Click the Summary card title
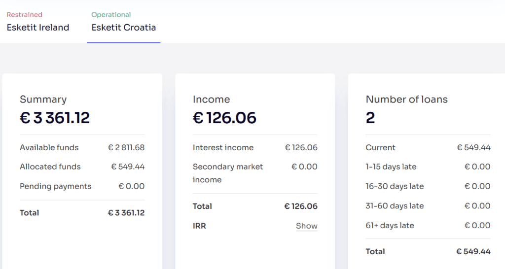 coord(43,100)
